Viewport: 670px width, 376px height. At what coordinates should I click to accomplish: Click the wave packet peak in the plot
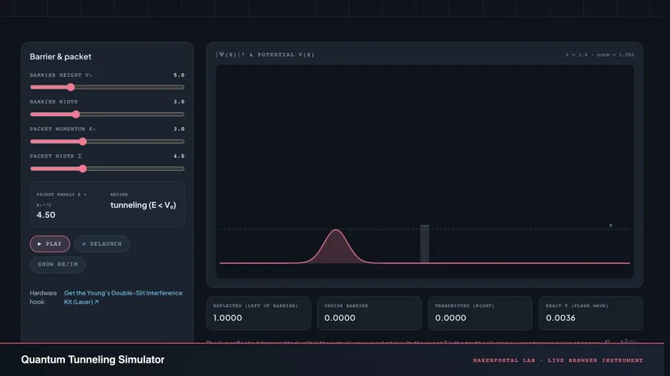click(x=337, y=230)
